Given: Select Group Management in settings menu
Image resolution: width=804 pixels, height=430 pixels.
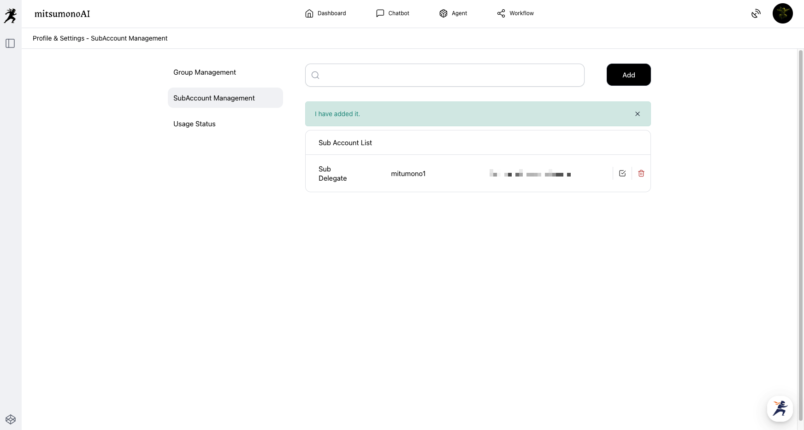Looking at the screenshot, I should (205, 72).
